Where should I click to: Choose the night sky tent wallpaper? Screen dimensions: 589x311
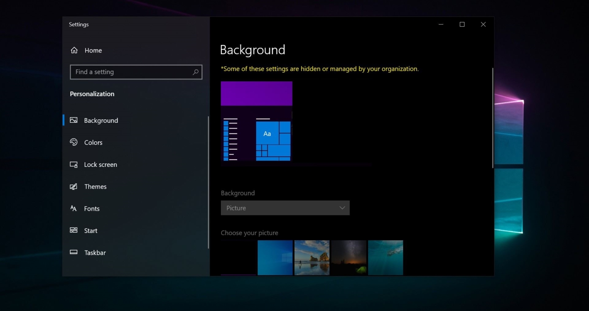pyautogui.click(x=349, y=257)
